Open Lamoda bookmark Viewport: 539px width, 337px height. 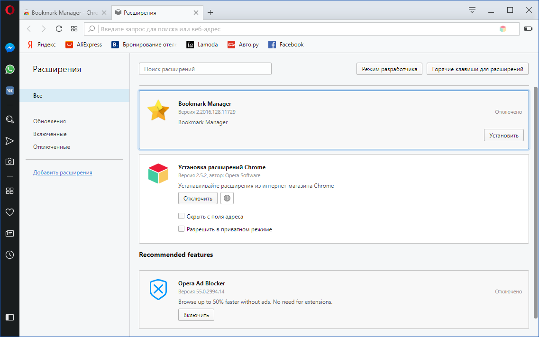coord(202,44)
